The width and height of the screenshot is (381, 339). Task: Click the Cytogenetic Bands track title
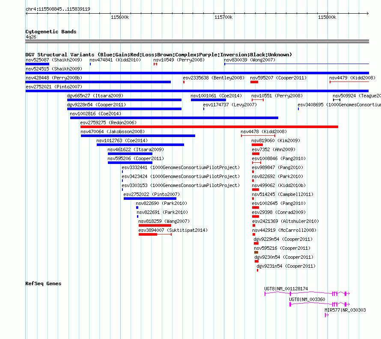pyautogui.click(x=51, y=32)
